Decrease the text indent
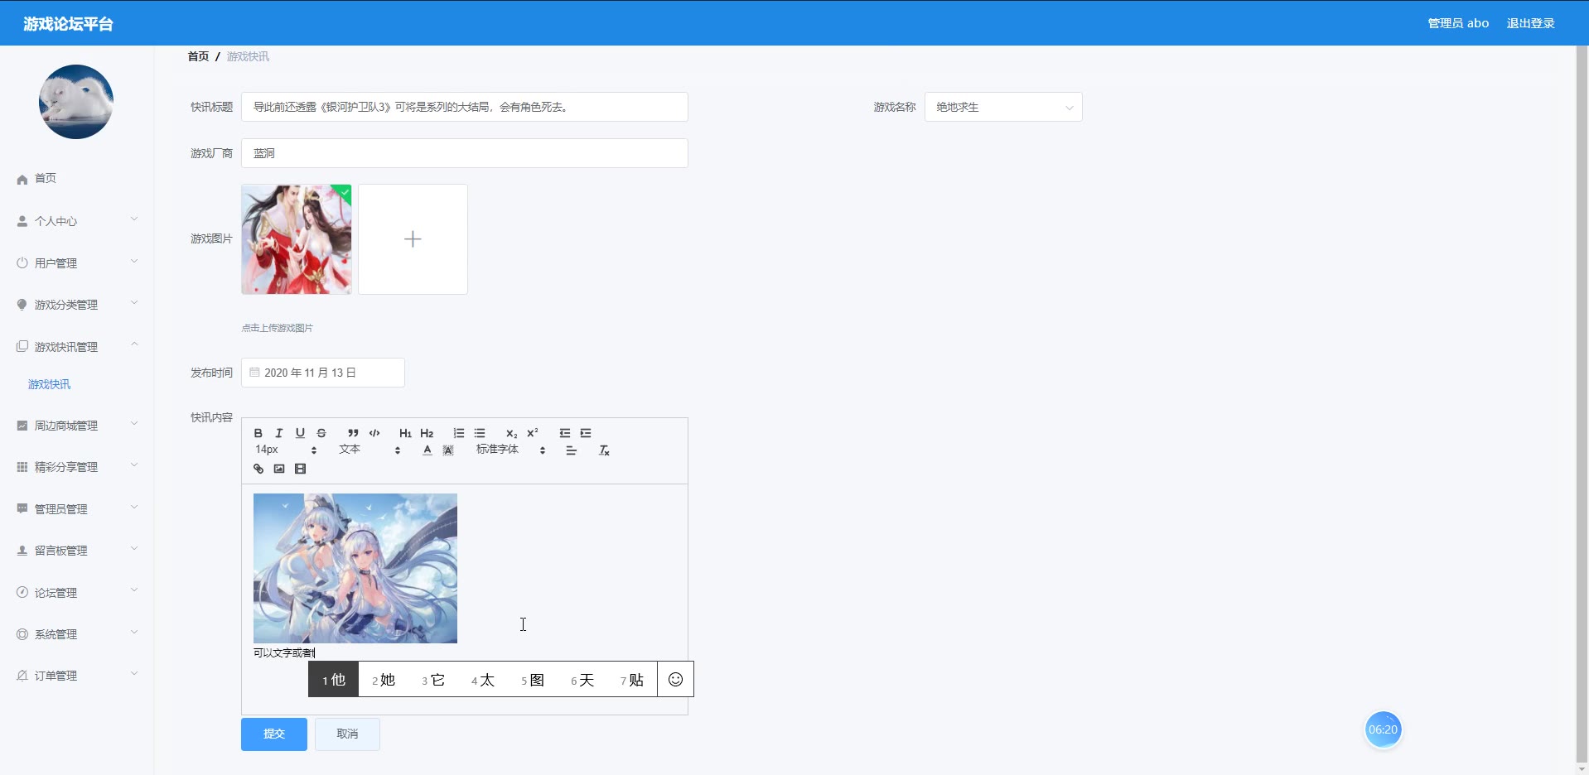Screen dimensions: 1589x775 564,433
